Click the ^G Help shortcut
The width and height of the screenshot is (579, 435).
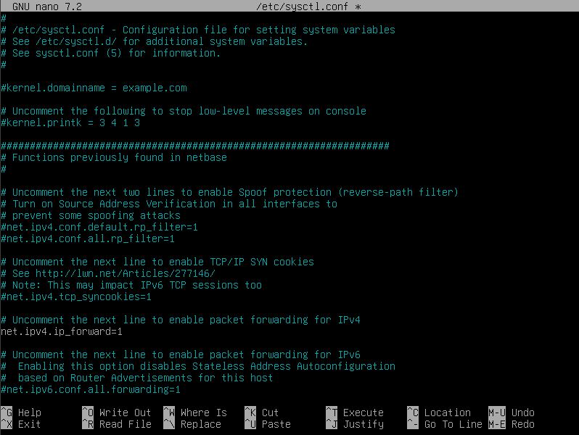22,413
